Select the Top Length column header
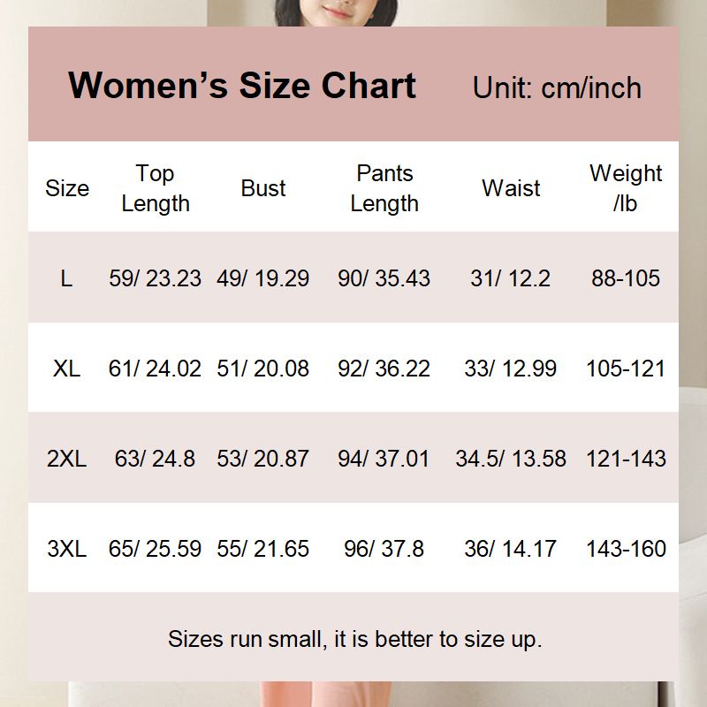 click(x=156, y=188)
